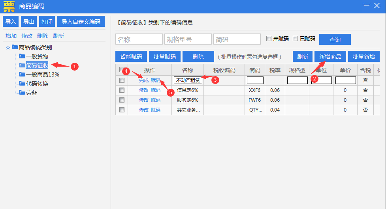Click the 导出 button
The image size is (386, 209).
click(x=29, y=21)
